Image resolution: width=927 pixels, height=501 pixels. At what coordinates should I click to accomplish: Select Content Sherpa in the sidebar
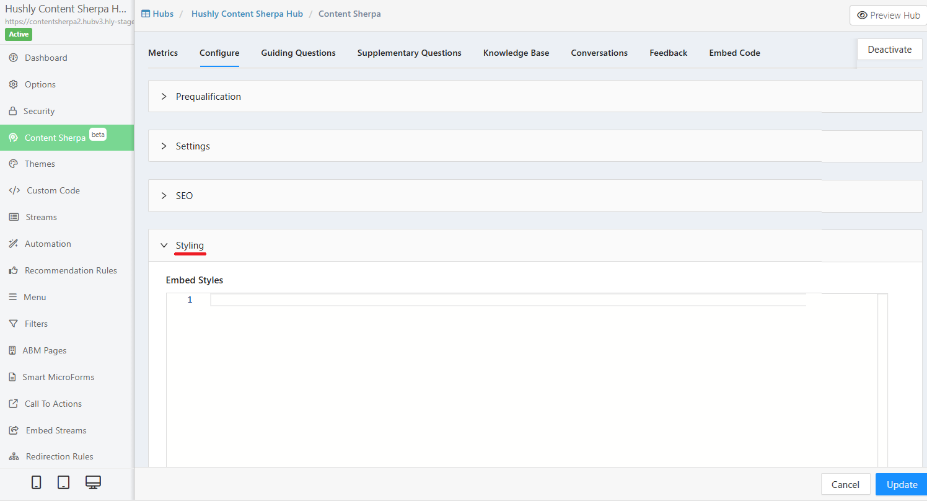pos(67,138)
